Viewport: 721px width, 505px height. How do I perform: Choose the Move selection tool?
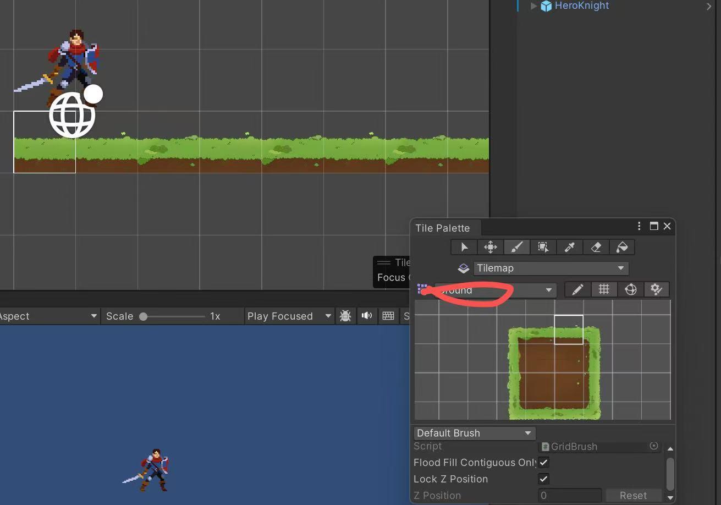coord(490,247)
